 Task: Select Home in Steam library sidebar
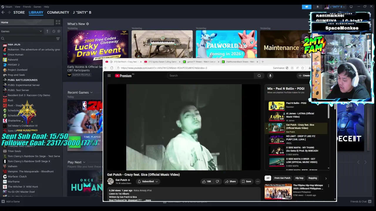[x=27, y=22]
